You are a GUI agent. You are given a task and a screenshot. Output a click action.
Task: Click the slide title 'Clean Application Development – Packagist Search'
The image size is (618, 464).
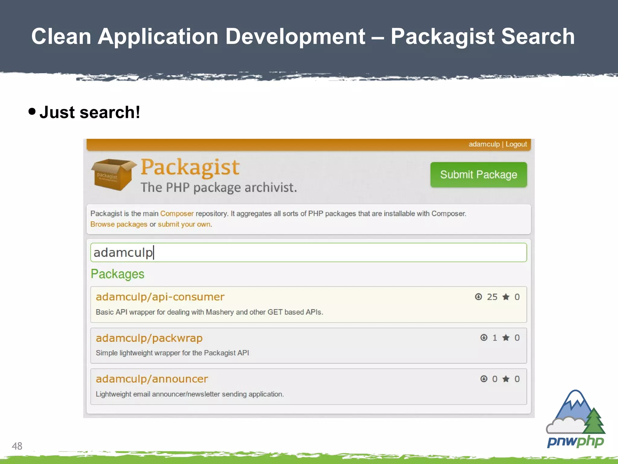[x=303, y=36]
